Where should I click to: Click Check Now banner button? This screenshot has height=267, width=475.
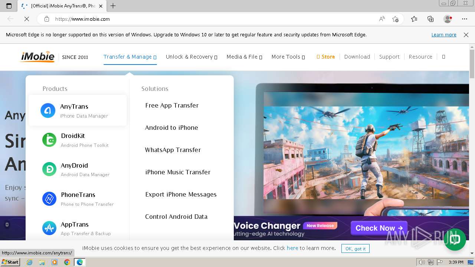click(379, 228)
